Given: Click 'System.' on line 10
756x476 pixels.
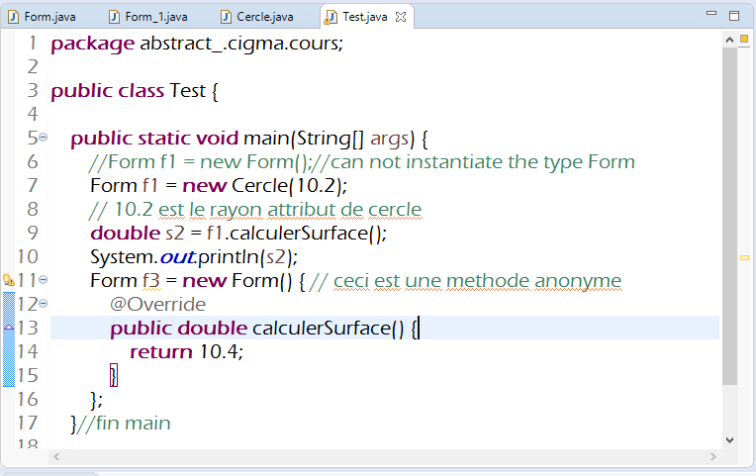Looking at the screenshot, I should click(124, 257).
